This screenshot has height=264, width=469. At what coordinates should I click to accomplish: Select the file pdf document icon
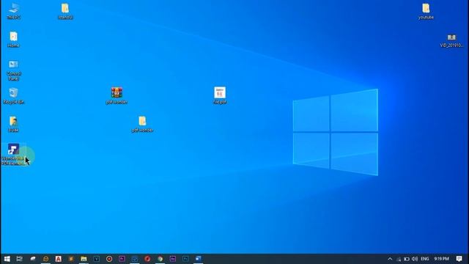[220, 95]
